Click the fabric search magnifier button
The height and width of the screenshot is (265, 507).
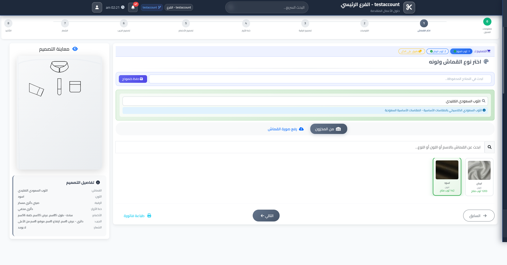(x=489, y=147)
